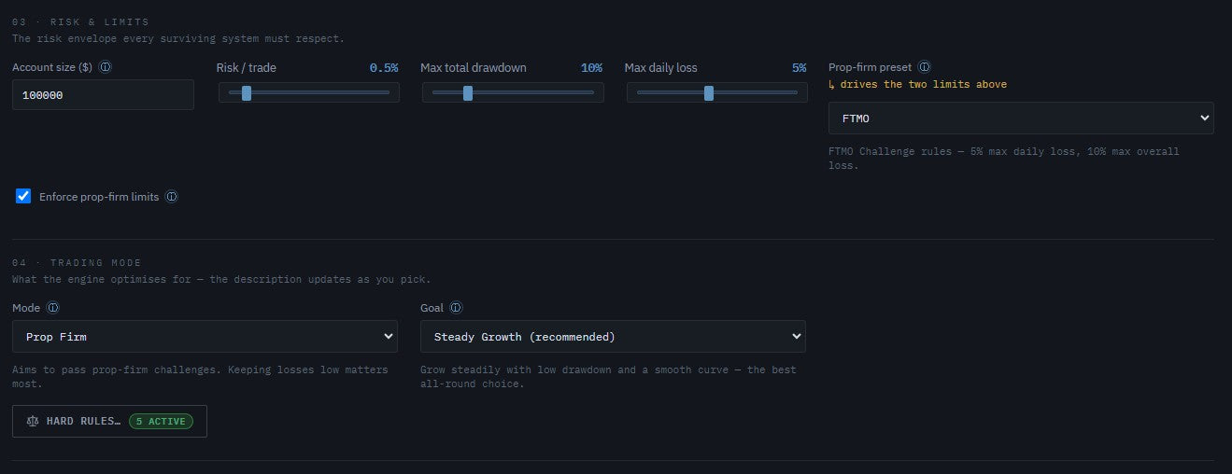Click the '03 · RISK & LIMITS' heading
The width and height of the screenshot is (1232, 474).
pos(80,21)
